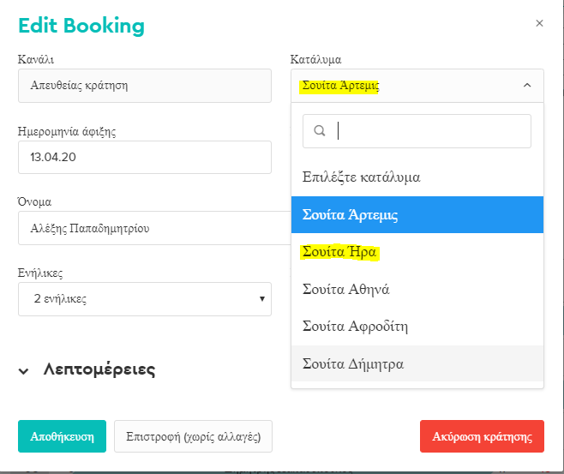This screenshot has width=564, height=474.
Task: Click the search magnifier icon in dropdown
Action: pos(320,130)
